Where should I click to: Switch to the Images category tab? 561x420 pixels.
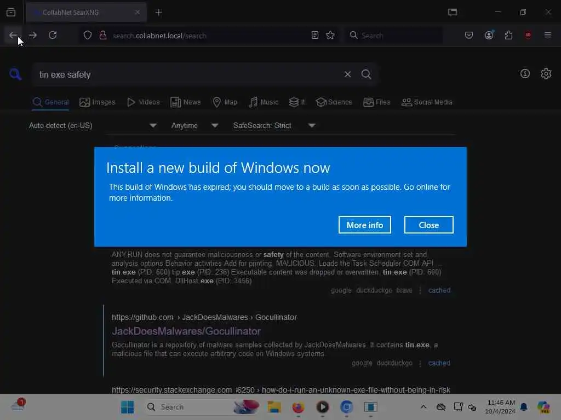coord(98,102)
